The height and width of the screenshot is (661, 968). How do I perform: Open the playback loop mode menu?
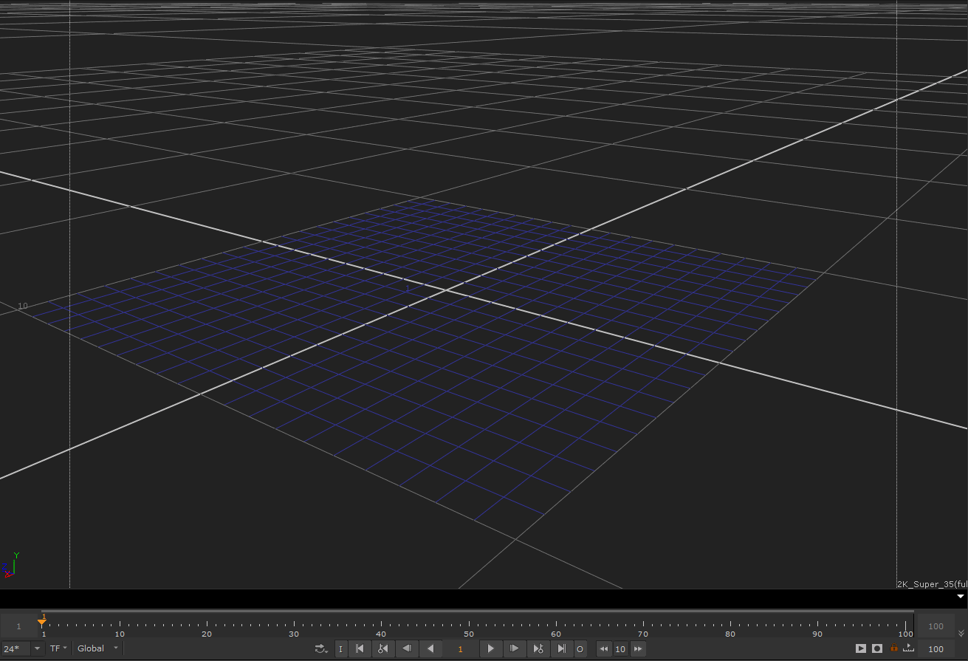coord(321,648)
